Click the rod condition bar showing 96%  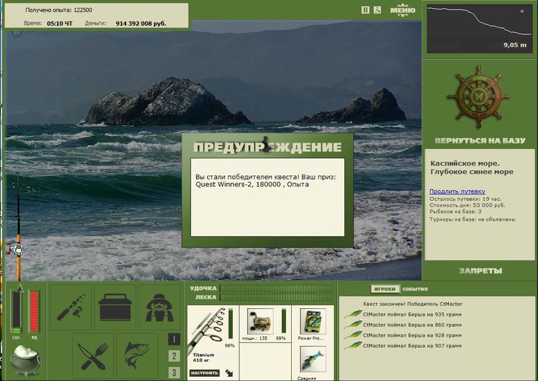point(231,324)
